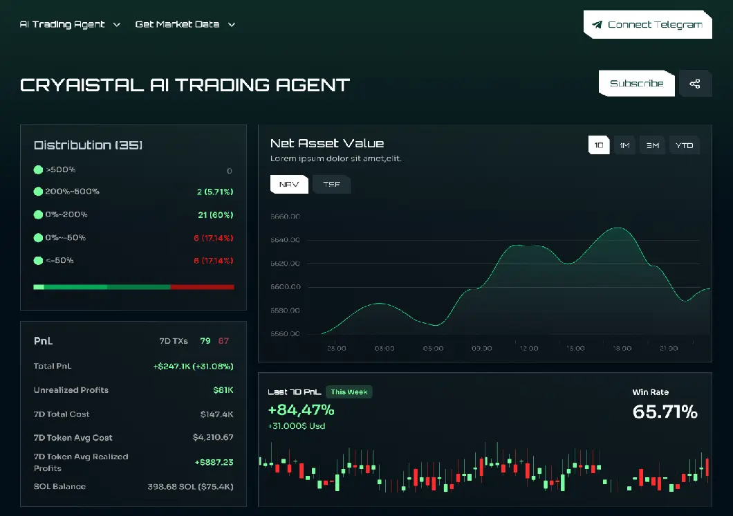The height and width of the screenshot is (516, 733).
Task: Click the green dot beside <-50%
Action: [38, 261]
